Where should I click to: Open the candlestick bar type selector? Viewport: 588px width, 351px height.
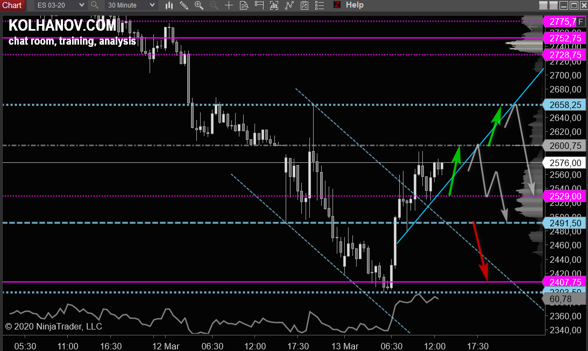(x=169, y=5)
